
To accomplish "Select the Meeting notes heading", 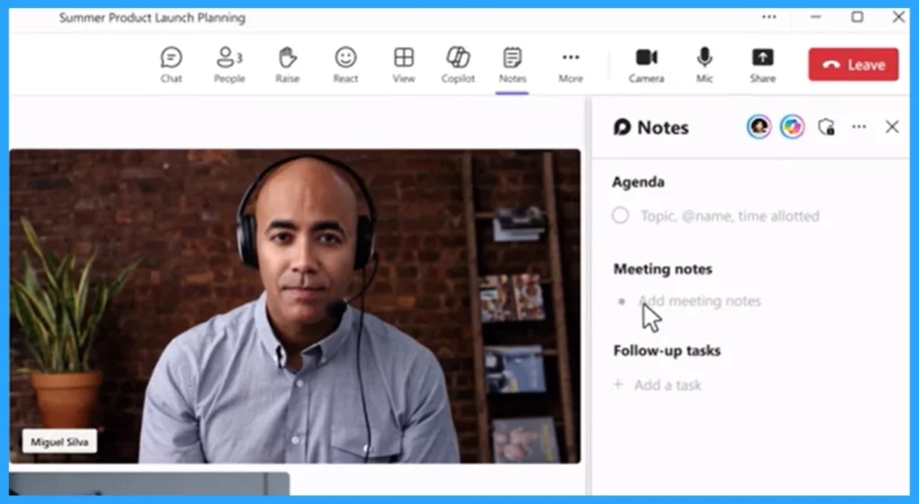I will point(663,269).
